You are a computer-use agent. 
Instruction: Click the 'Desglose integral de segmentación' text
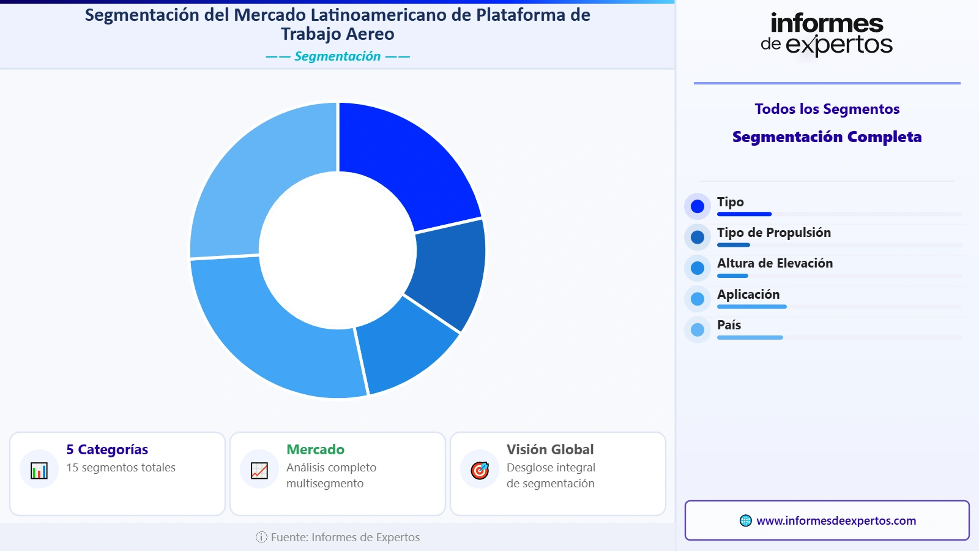(x=551, y=476)
